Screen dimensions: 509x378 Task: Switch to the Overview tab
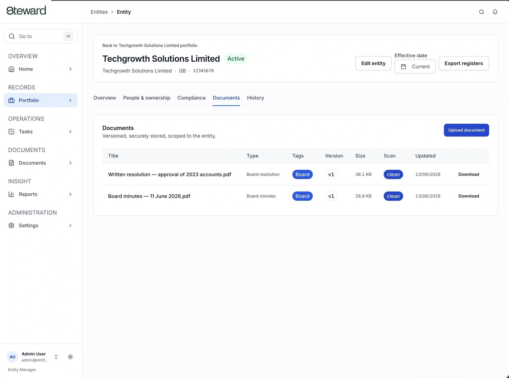[x=105, y=98]
